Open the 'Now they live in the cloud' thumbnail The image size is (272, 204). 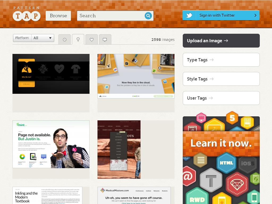[x=136, y=76]
